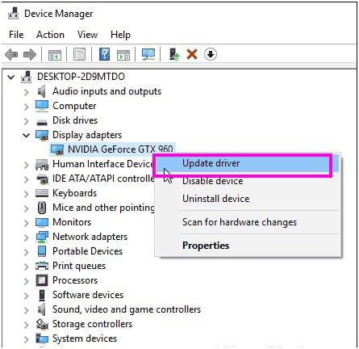Choose Update driver from context menu
Image resolution: width=359 pixels, height=349 pixels.
(x=247, y=163)
